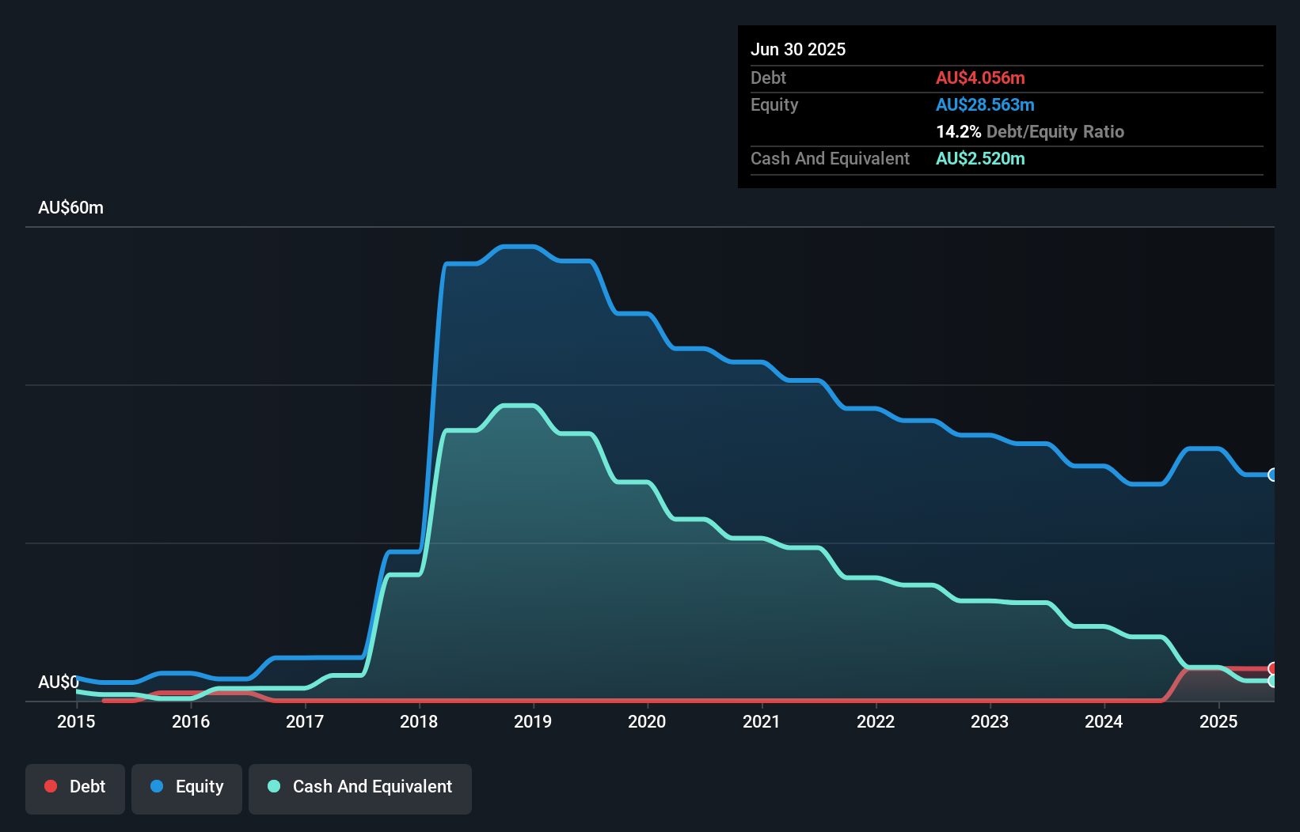The height and width of the screenshot is (832, 1300).
Task: Collapse the Debt/Equity Ratio row
Action: point(1030,131)
